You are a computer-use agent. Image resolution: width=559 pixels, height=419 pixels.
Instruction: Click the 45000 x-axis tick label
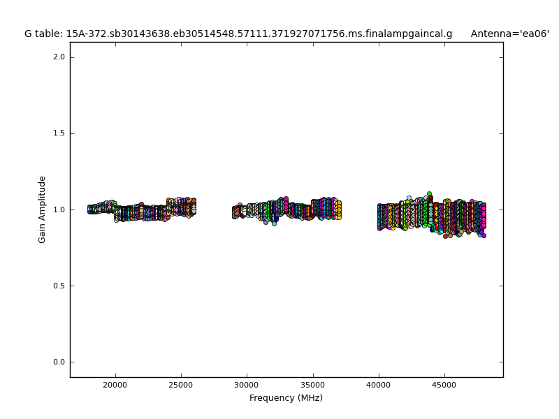pyautogui.click(x=444, y=385)
